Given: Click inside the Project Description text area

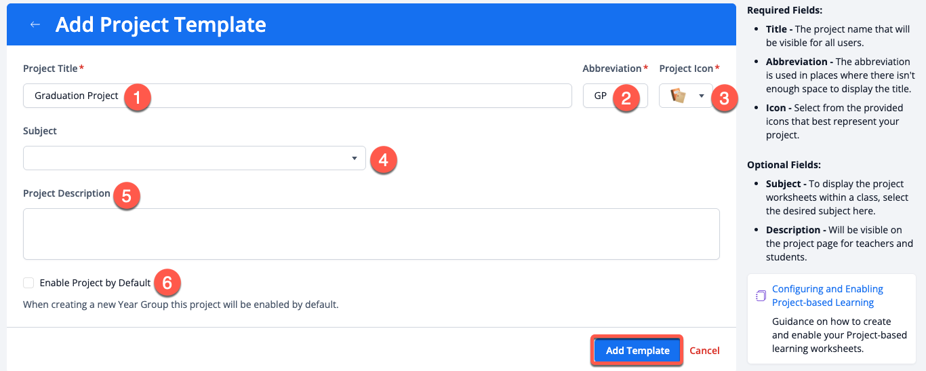Looking at the screenshot, I should [x=371, y=234].
